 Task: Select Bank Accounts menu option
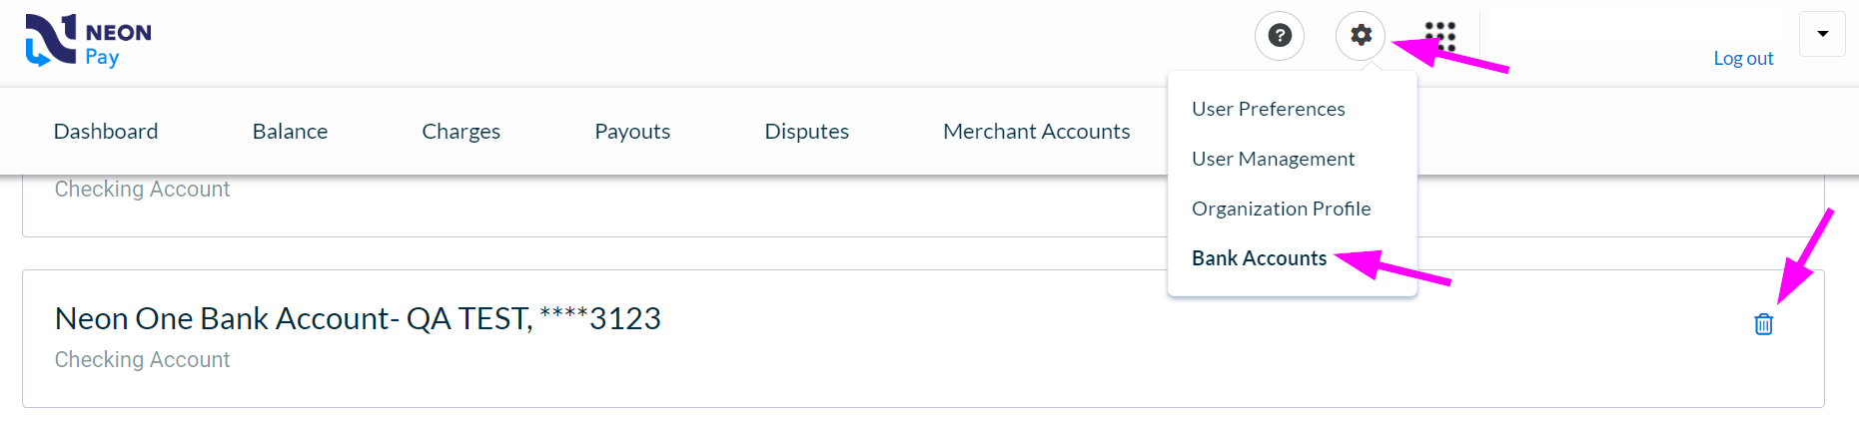tap(1259, 258)
